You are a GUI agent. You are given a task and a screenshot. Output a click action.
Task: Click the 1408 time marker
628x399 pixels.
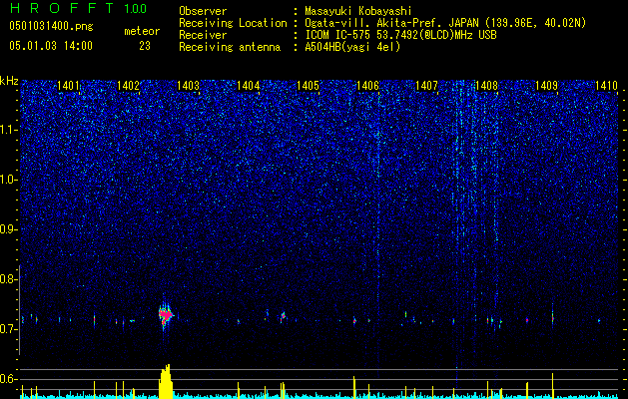486,85
